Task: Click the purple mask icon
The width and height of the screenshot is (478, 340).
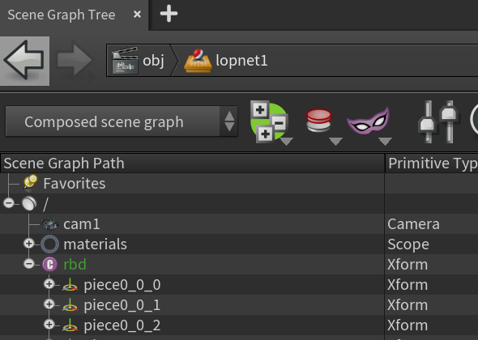Action: pos(369,121)
